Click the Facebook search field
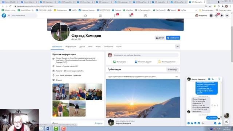The height and width of the screenshot is (131, 233). [x=22, y=15]
